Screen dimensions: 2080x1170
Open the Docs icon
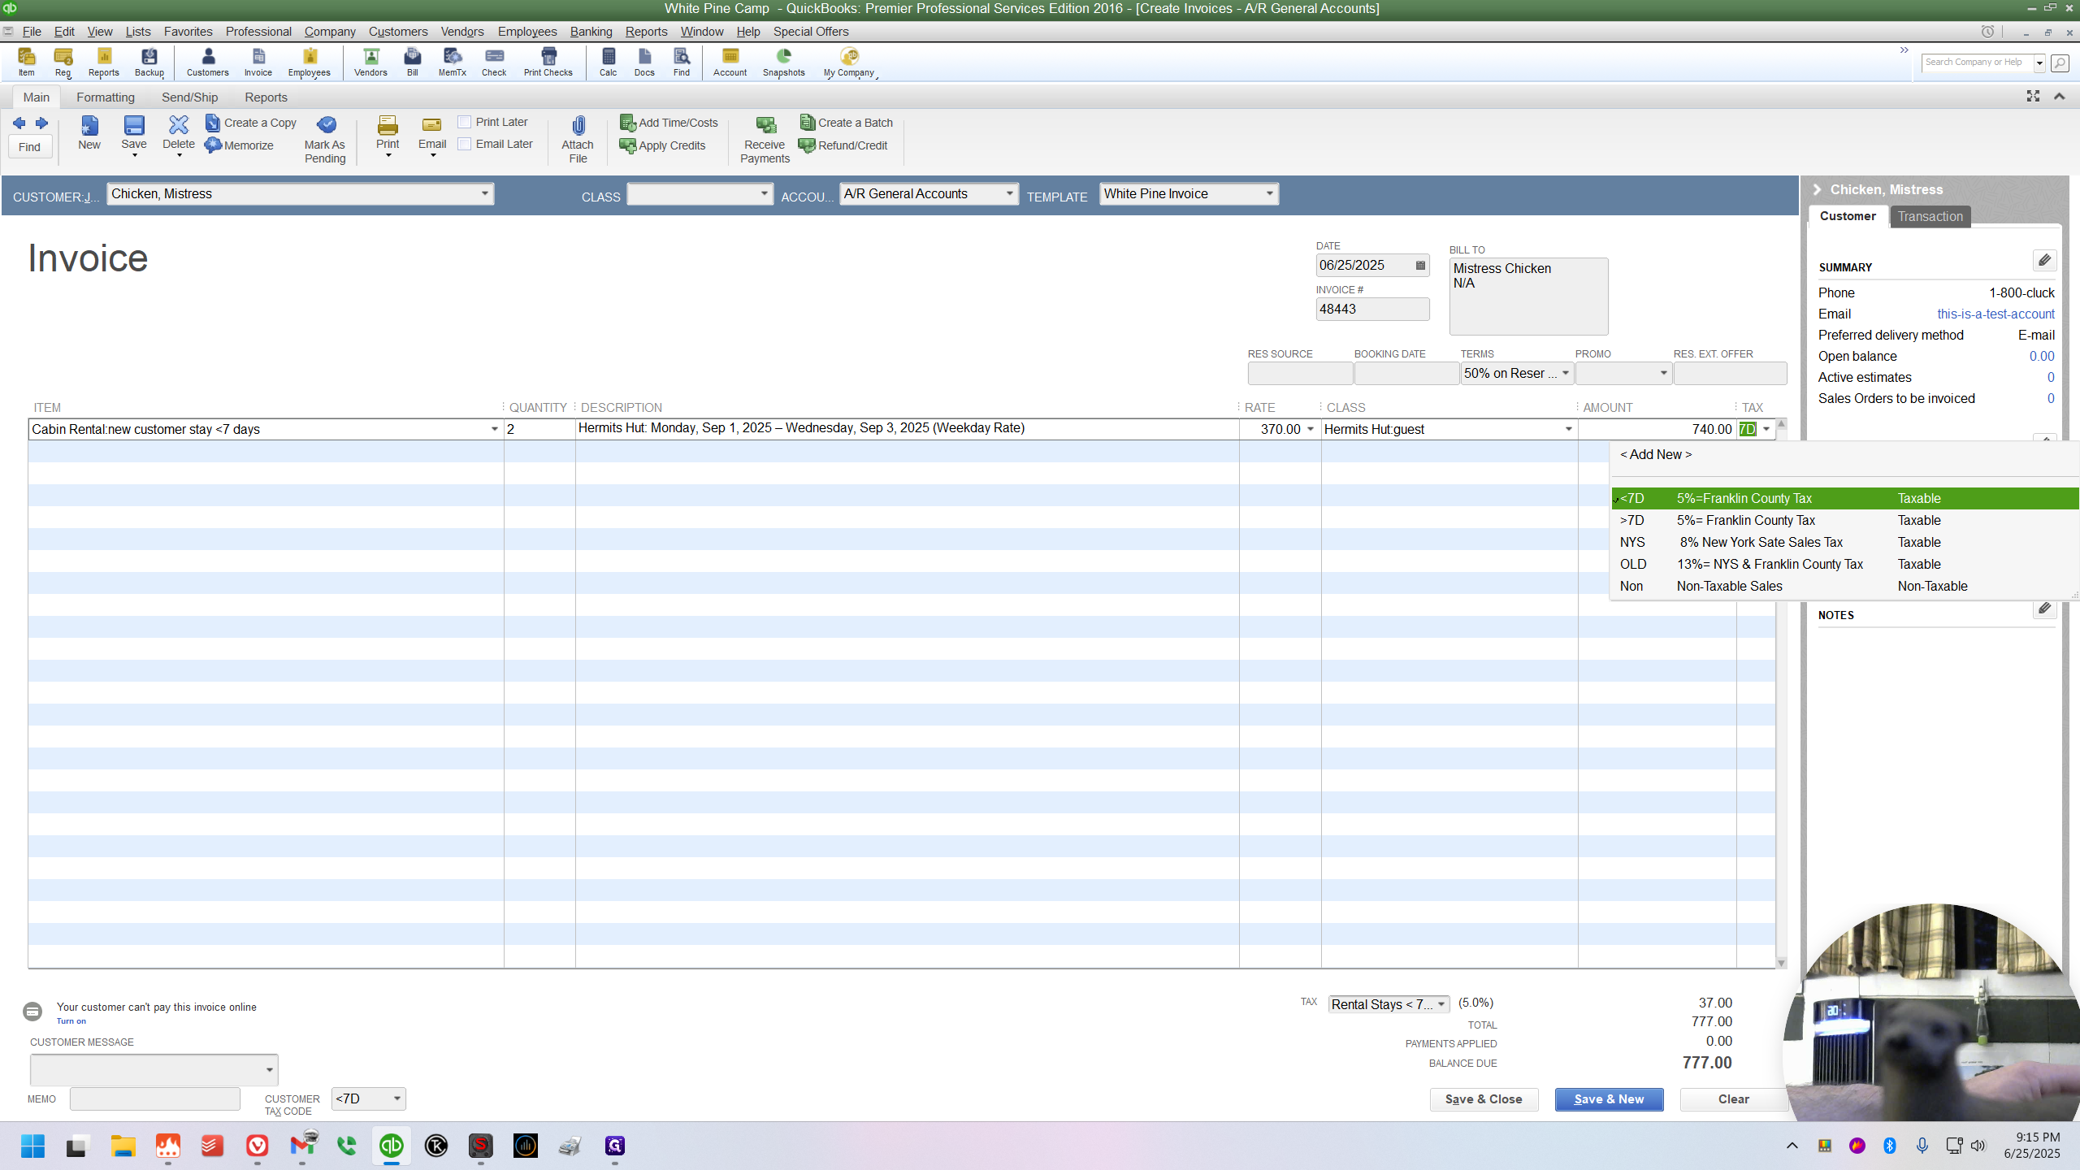click(644, 62)
